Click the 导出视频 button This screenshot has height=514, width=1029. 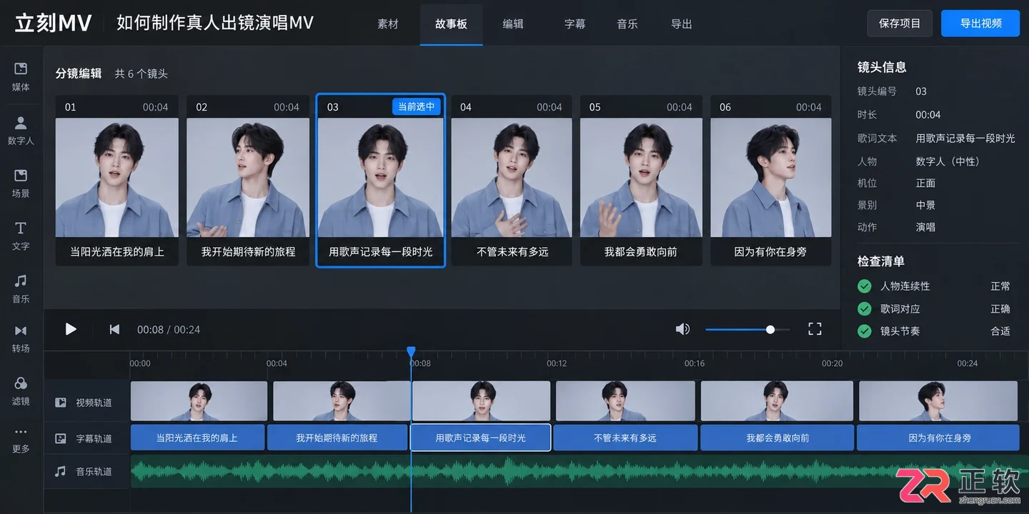tap(980, 24)
